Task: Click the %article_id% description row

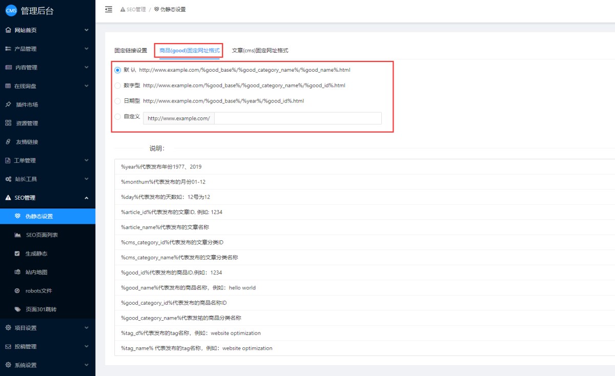Action: tap(365, 212)
